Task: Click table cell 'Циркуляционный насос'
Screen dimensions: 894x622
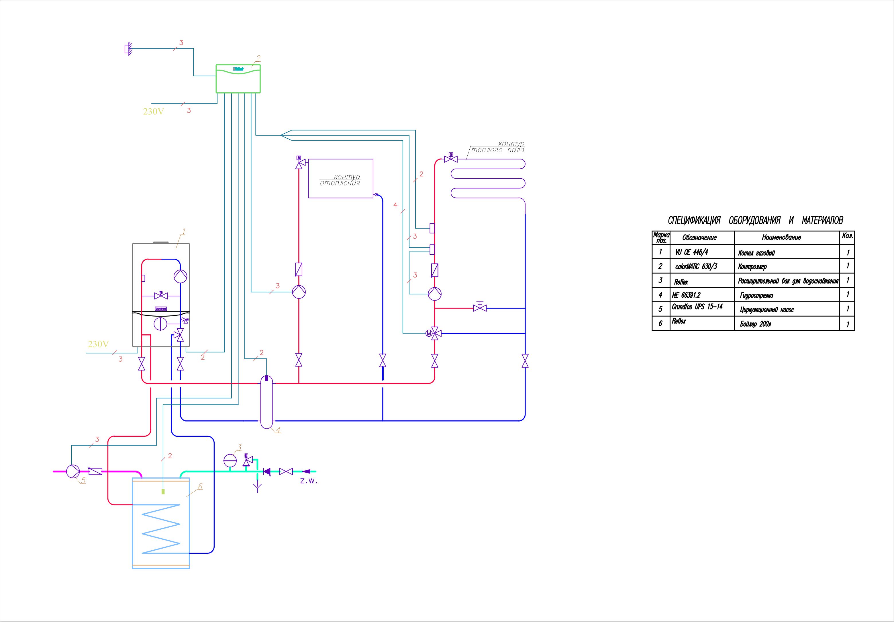Action: click(x=767, y=310)
